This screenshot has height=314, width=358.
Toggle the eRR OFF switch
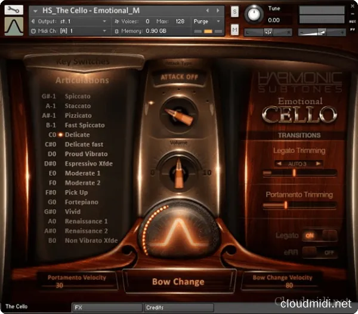pyautogui.click(x=320, y=253)
